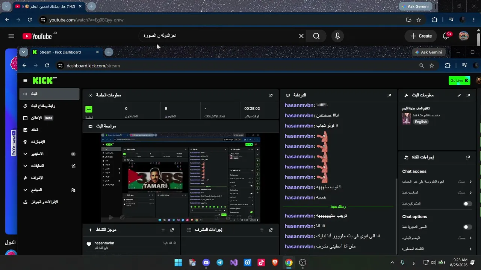This screenshot has width=481, height=270.
Task: Filter the إجراءات المشرف panel
Action: tap(262, 230)
